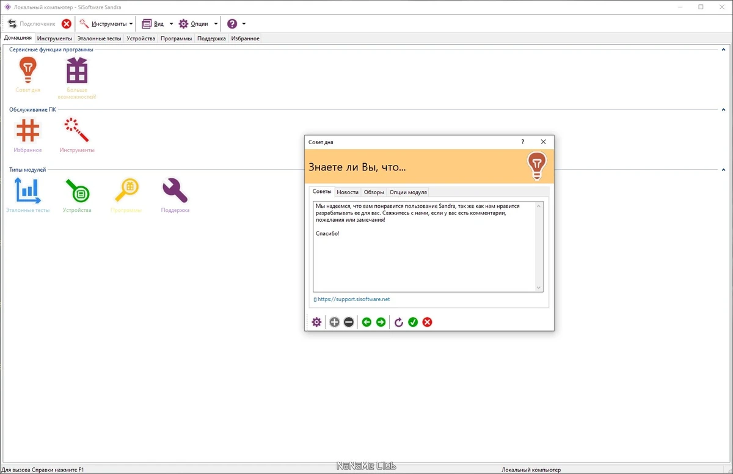733x474 pixels.
Task: Select the Опции модуля tab in dialog
Action: tap(409, 192)
